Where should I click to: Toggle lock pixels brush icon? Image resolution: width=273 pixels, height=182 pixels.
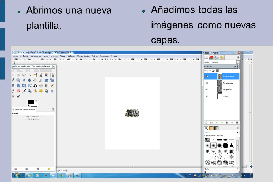(x=214, y=71)
